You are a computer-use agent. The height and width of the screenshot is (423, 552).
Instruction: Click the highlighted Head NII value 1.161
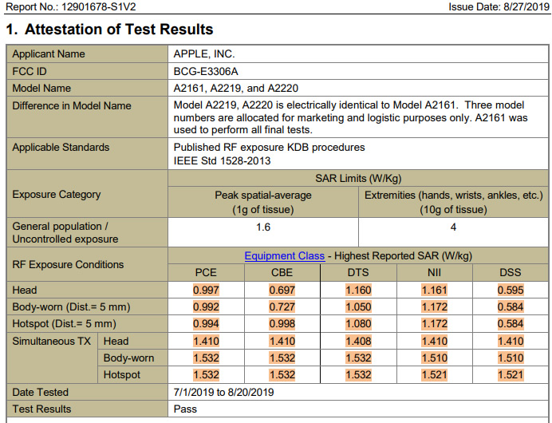[435, 291]
